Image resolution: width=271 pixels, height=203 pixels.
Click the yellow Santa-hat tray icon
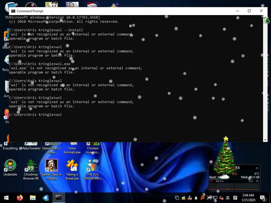pyautogui.click(x=183, y=198)
